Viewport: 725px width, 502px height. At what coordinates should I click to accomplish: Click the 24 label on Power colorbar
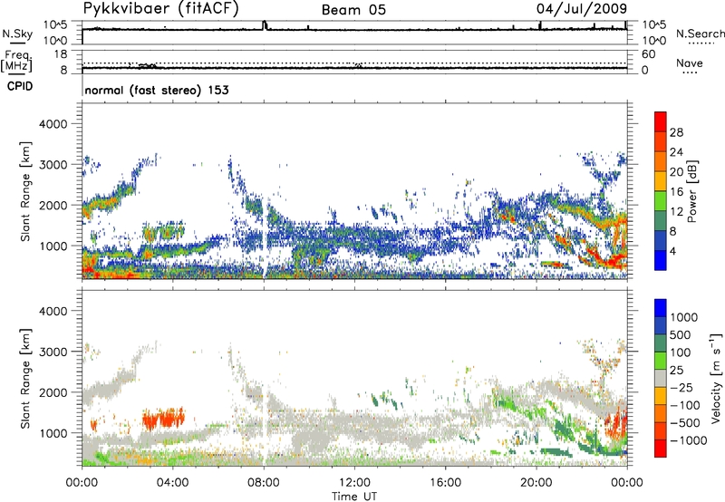[676, 152]
